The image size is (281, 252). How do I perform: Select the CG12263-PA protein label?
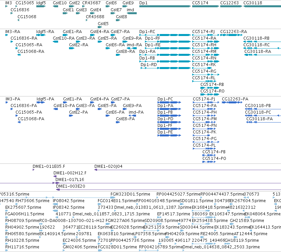point(235,99)
